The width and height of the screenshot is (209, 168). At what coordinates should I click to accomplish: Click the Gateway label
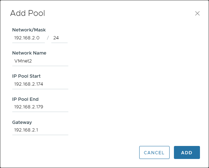click(22, 122)
